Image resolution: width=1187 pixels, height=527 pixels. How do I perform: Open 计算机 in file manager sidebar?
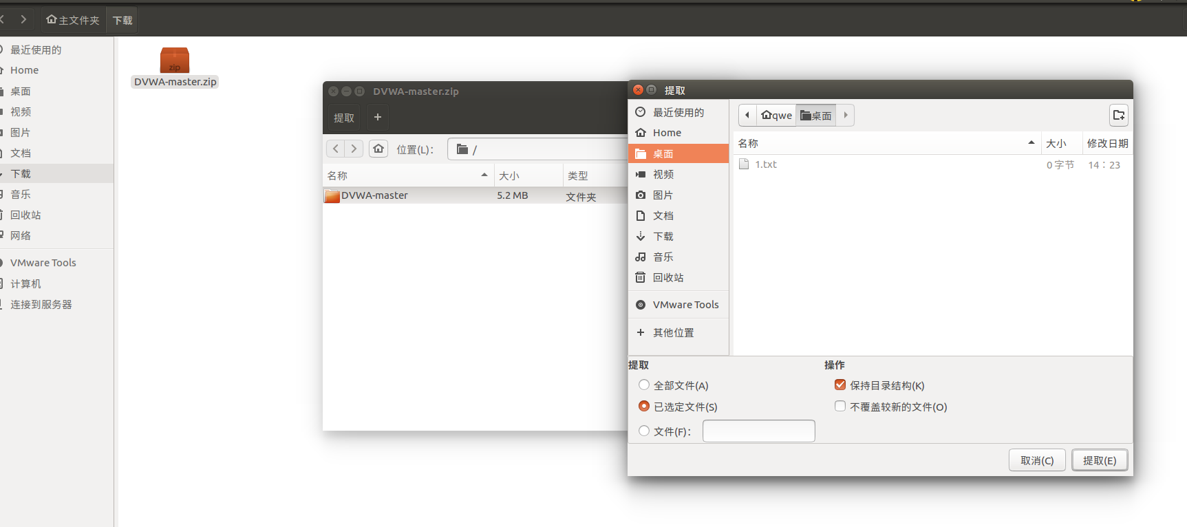[56, 283]
